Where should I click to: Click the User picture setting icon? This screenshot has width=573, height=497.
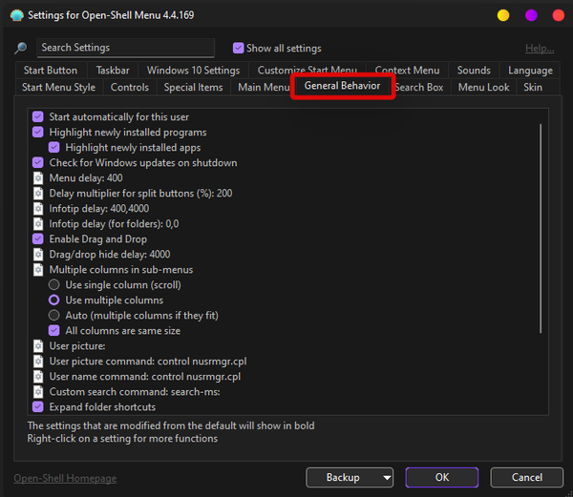[x=38, y=346]
